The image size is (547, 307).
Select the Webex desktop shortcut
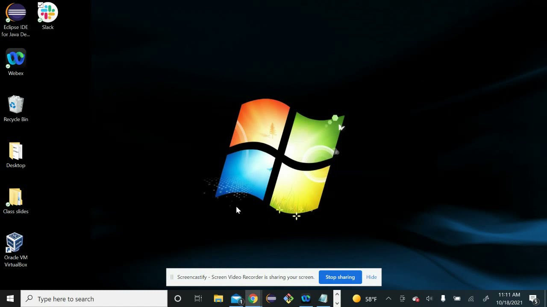16,63
